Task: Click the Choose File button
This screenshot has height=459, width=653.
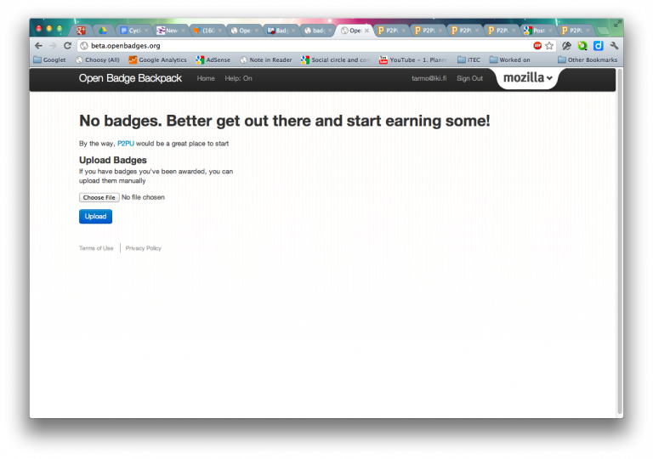Action: [99, 197]
